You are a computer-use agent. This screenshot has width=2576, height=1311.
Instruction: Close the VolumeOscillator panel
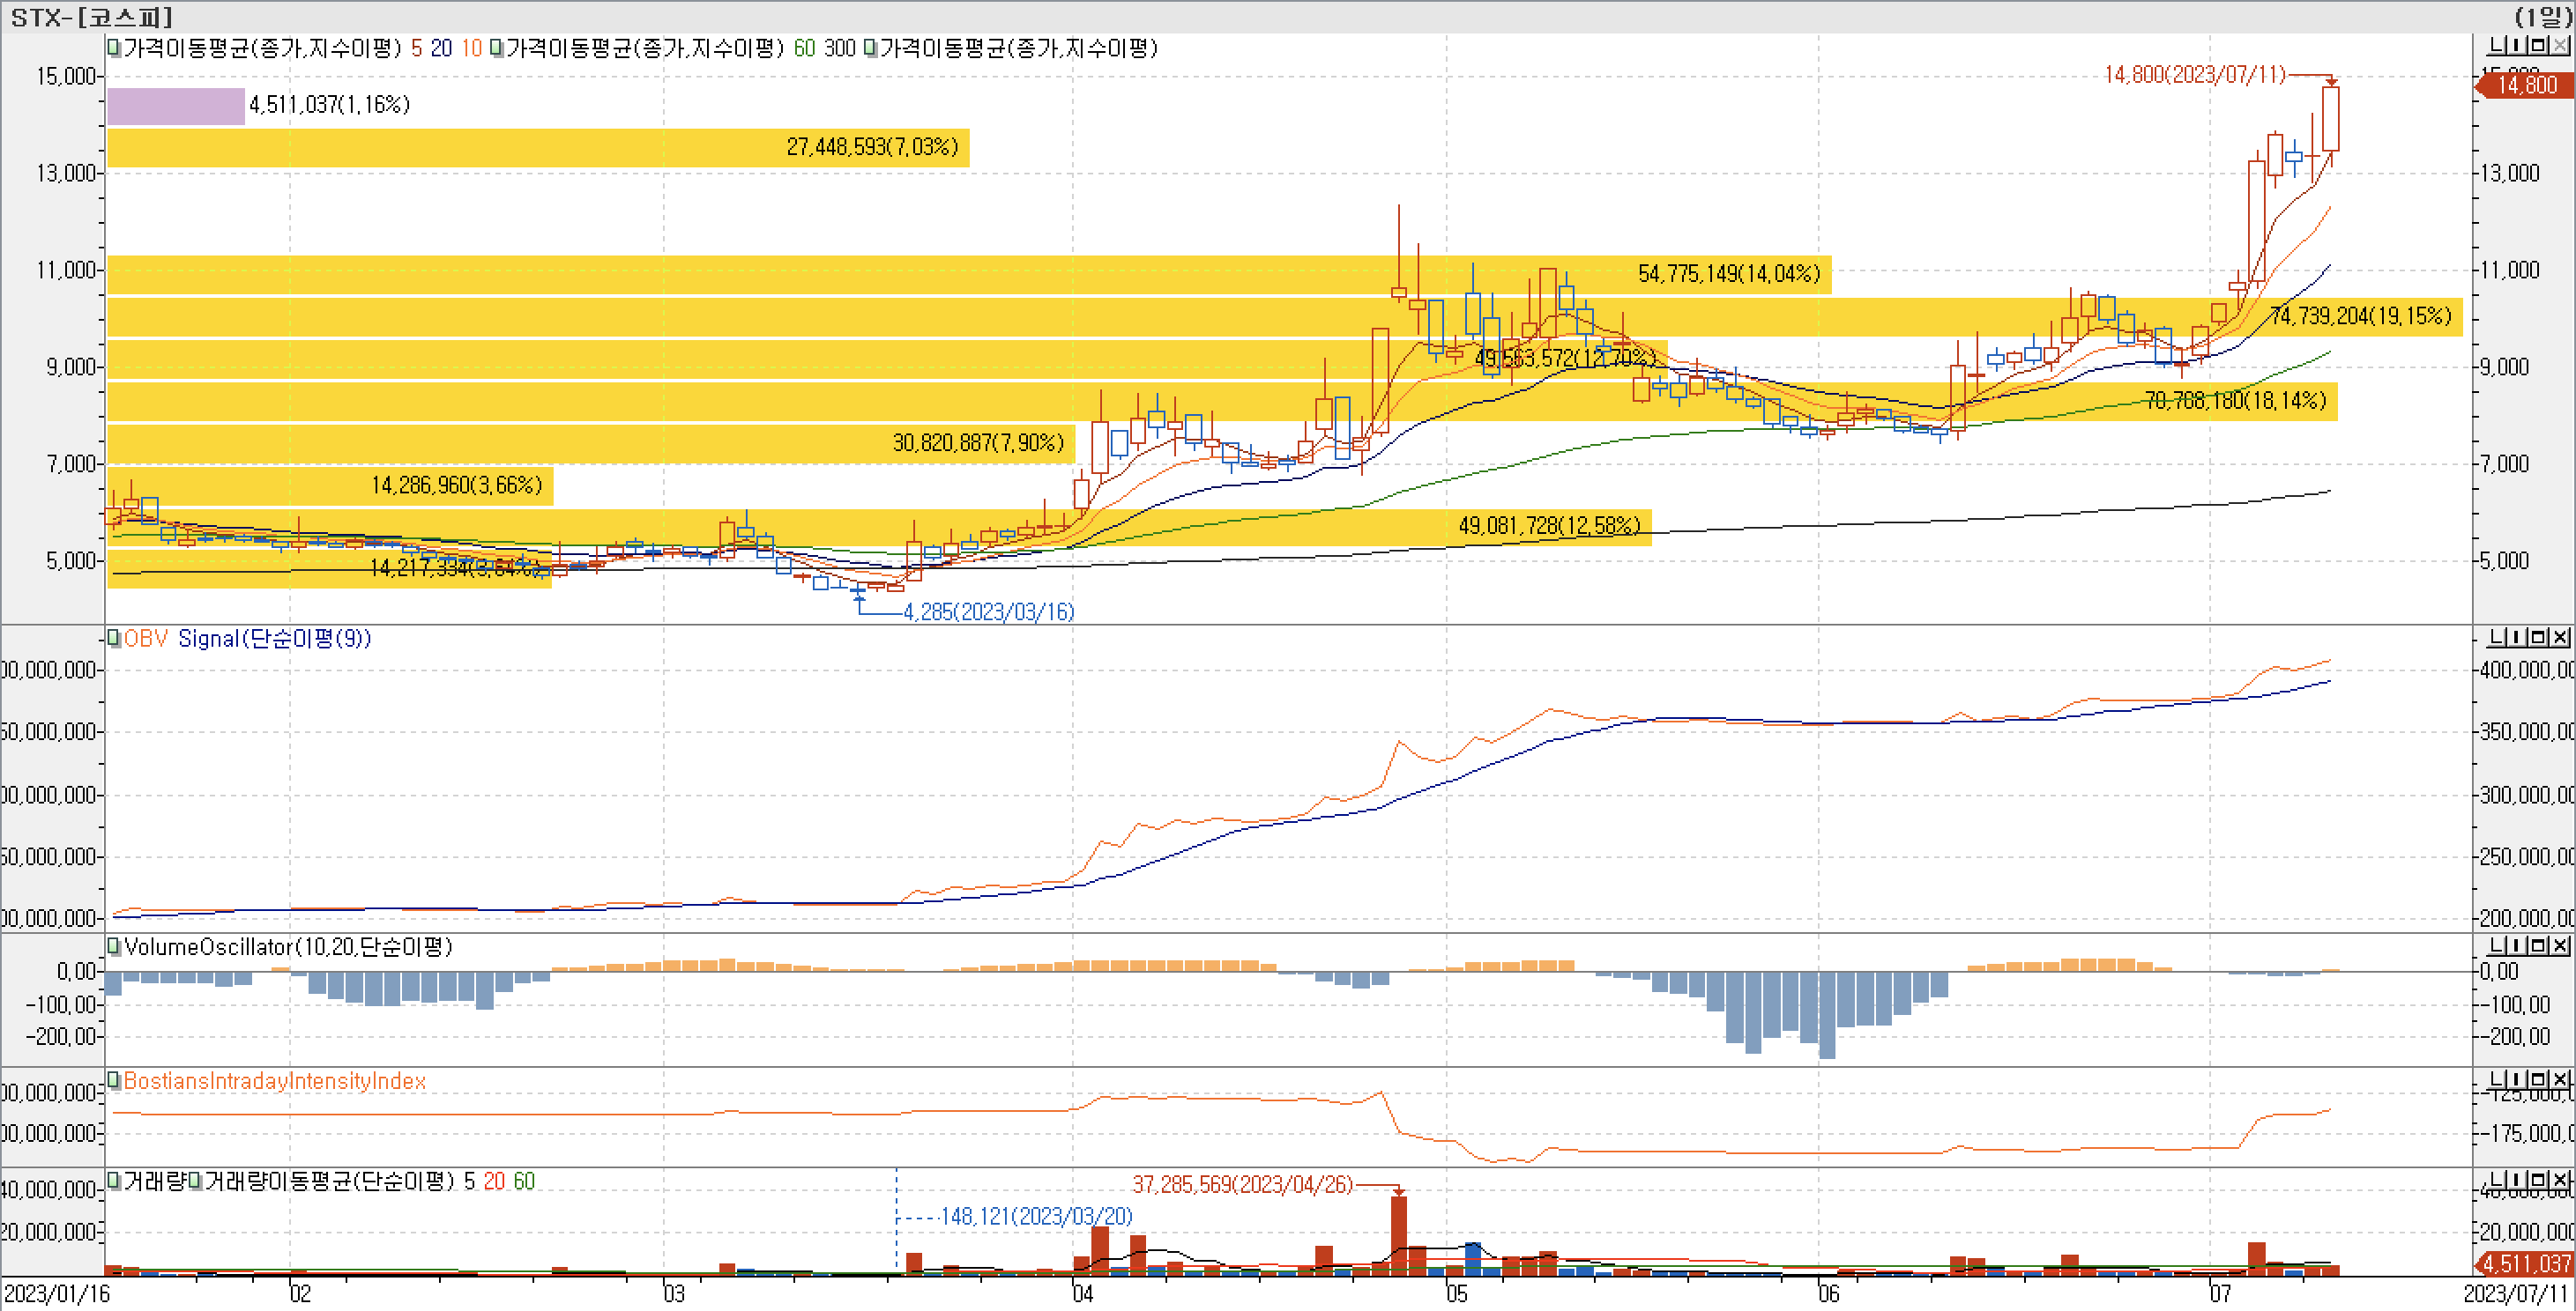(x=2560, y=945)
